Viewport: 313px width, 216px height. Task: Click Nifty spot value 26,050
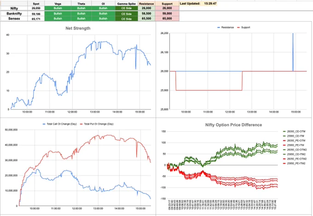(x=36, y=8)
